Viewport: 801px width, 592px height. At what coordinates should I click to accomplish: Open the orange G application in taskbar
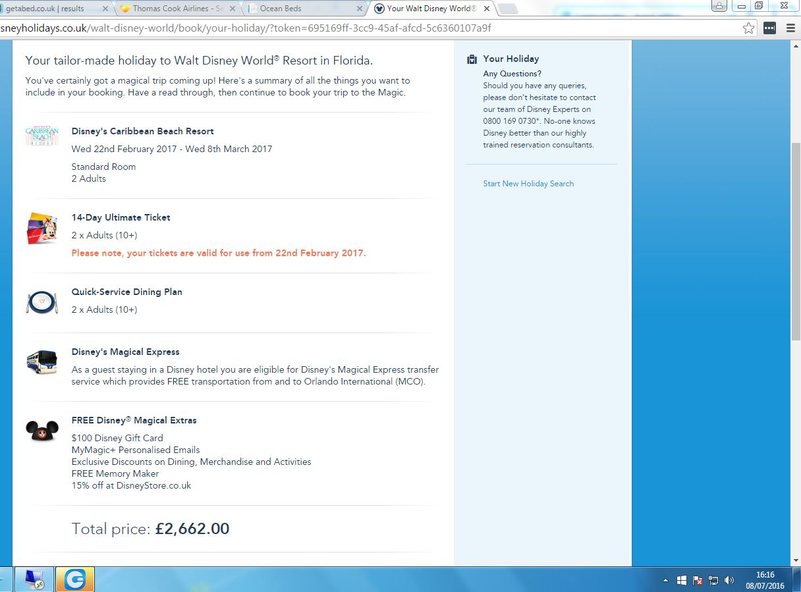pos(75,579)
